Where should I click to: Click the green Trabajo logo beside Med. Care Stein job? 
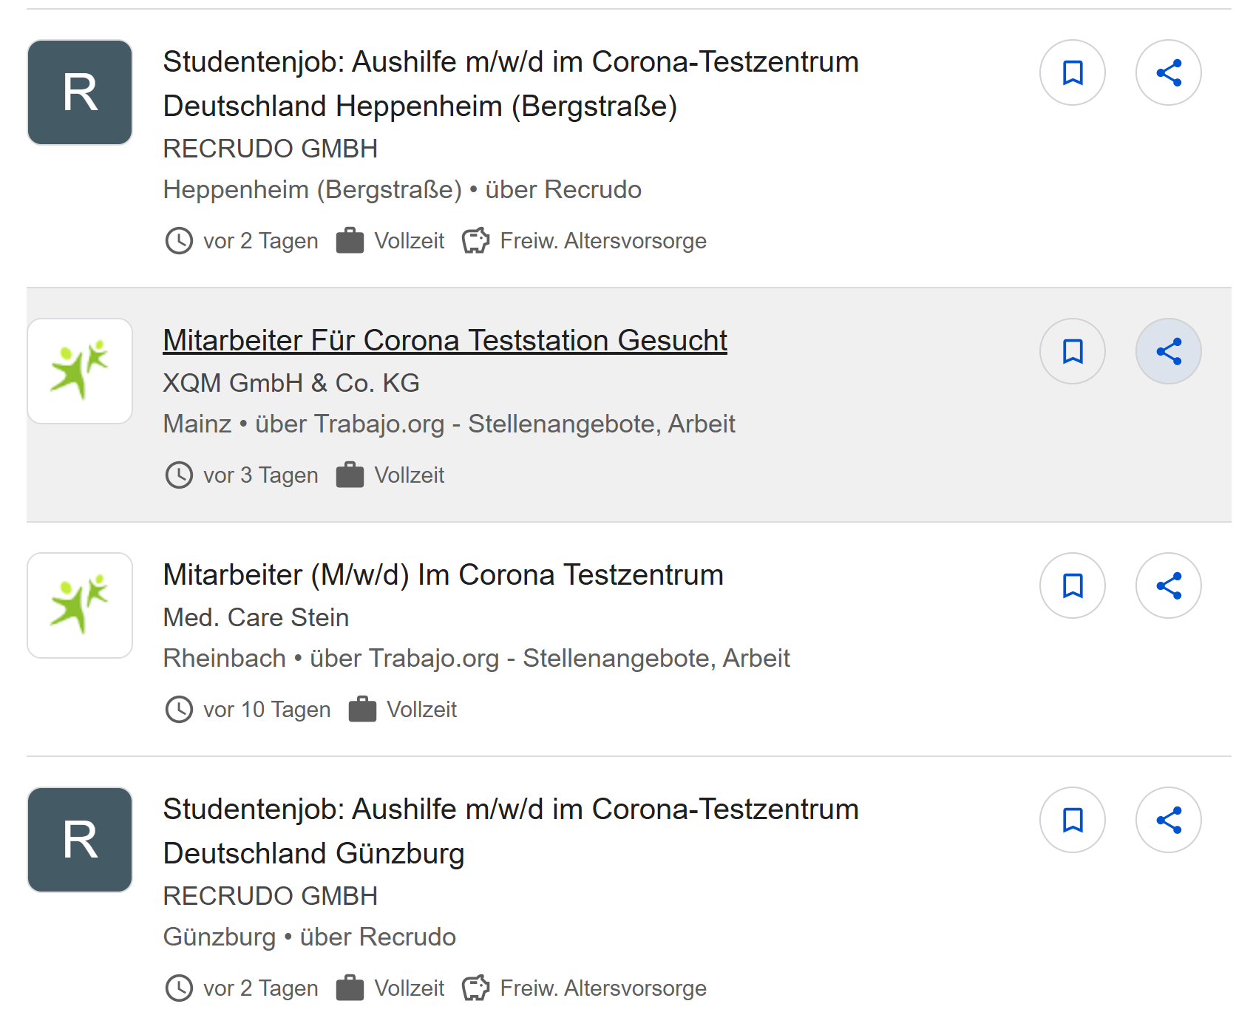click(x=79, y=605)
